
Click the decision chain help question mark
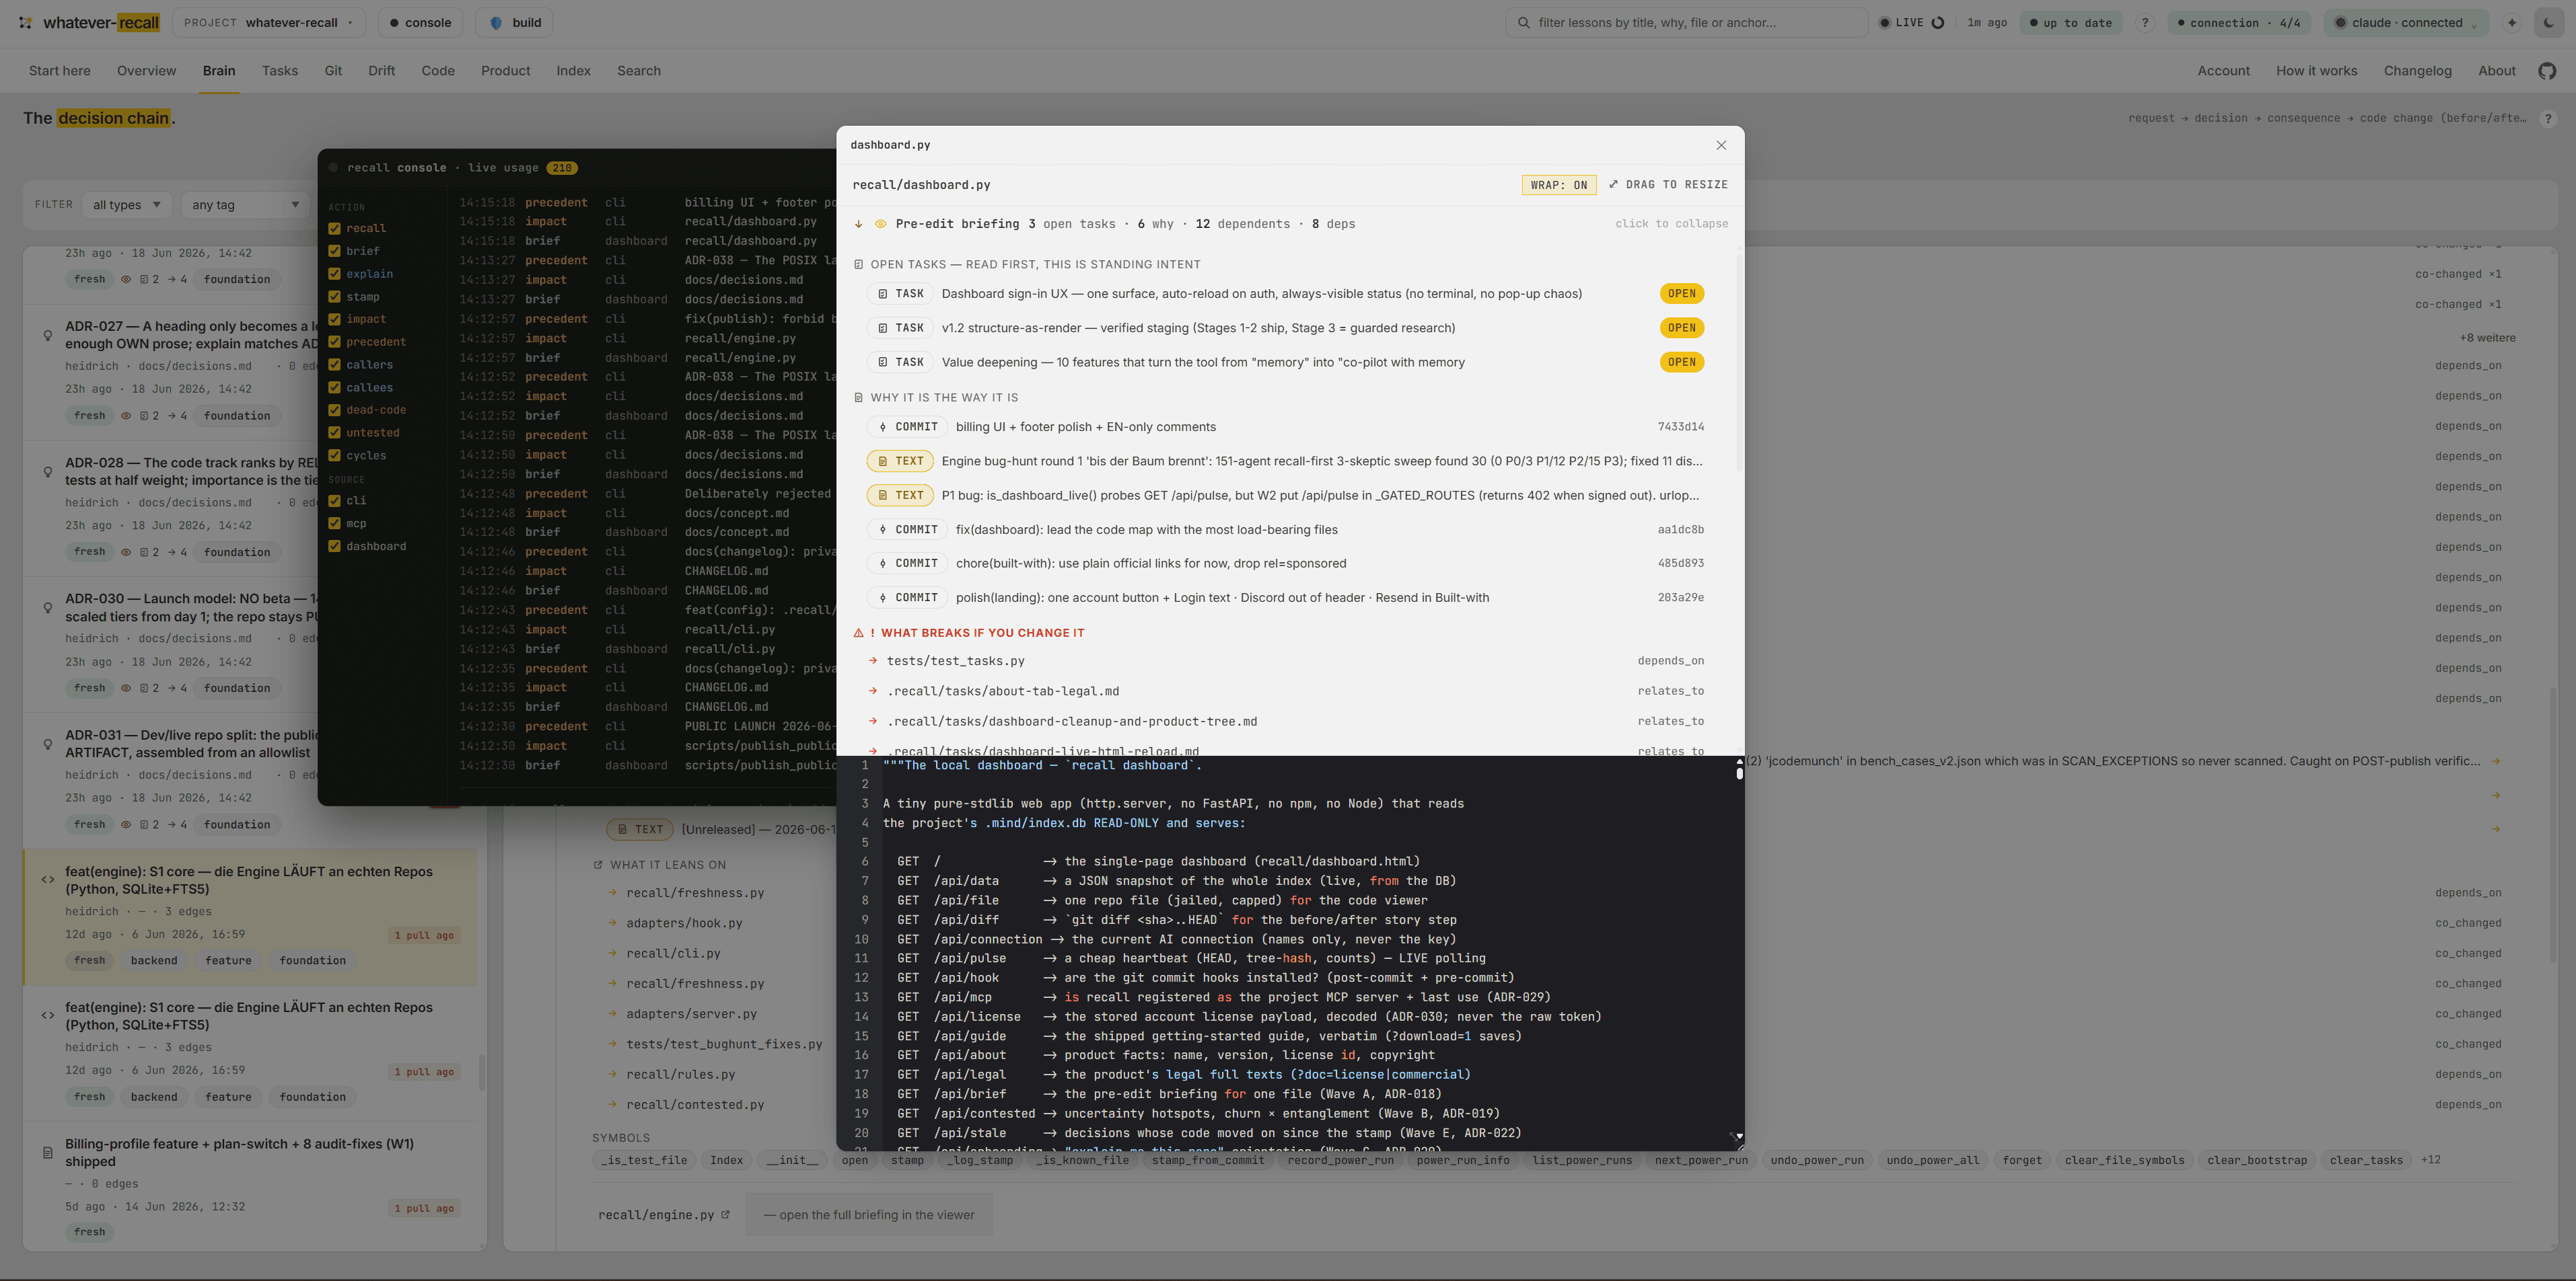(2547, 118)
